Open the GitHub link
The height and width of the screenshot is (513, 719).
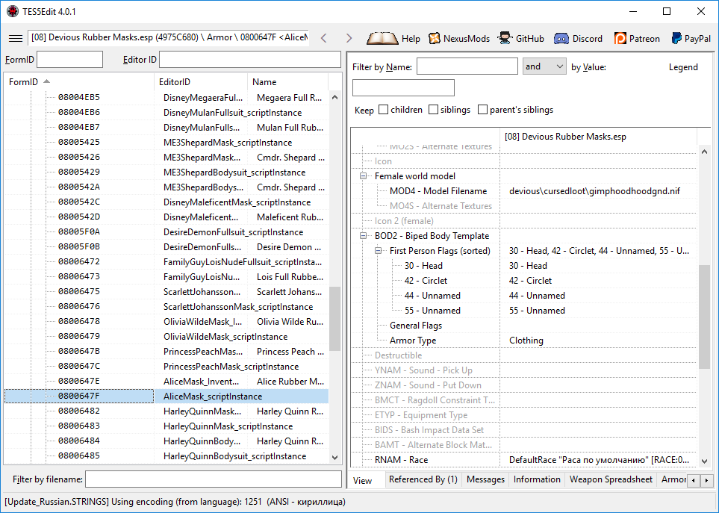point(521,39)
